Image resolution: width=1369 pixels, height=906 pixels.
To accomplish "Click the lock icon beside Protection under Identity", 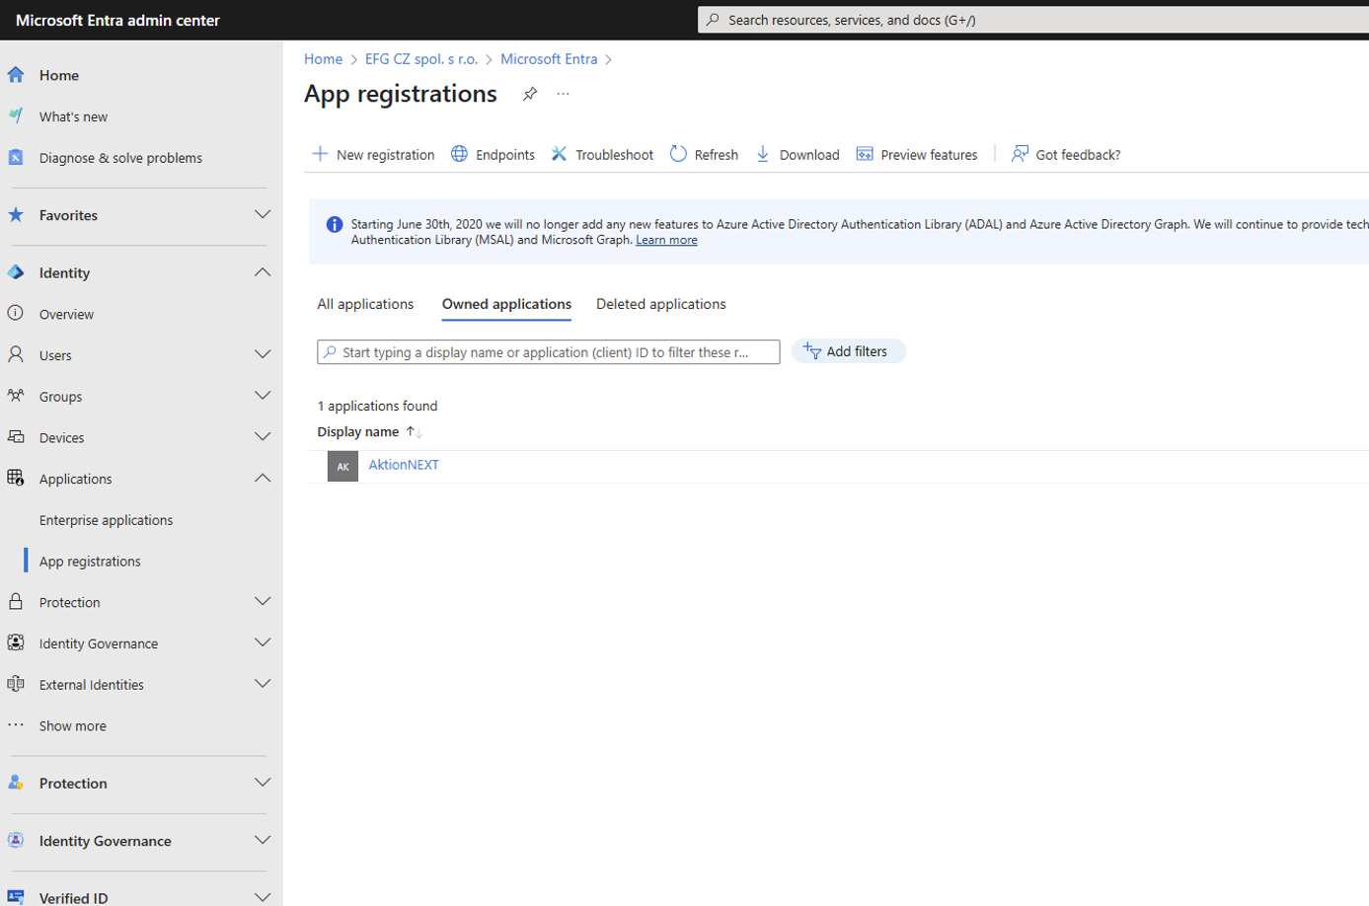I will click(x=16, y=602).
